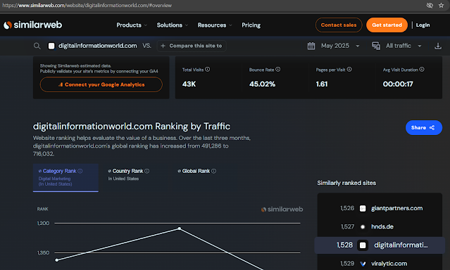Select the Category Rank tab
450x270 pixels.
(65, 177)
